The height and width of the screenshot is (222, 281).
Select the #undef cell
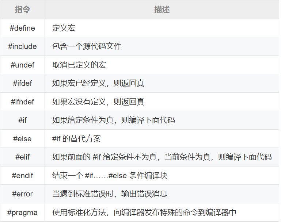[x=22, y=65]
